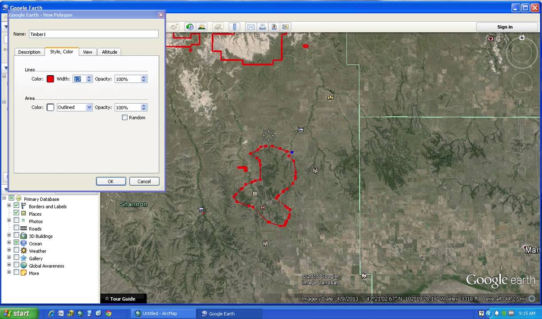Click the camera placemark near top right
This screenshot has width=542, height=319.
point(490,39)
